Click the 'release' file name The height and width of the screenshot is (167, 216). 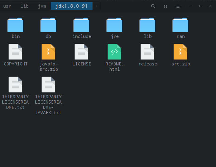pos(148,64)
